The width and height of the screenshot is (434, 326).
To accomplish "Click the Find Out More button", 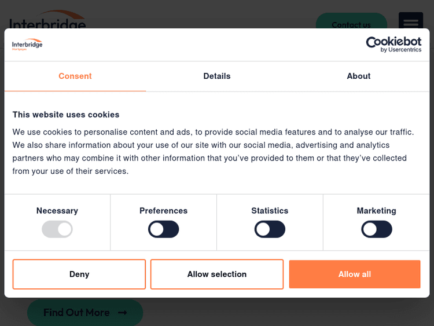I will pyautogui.click(x=84, y=313).
